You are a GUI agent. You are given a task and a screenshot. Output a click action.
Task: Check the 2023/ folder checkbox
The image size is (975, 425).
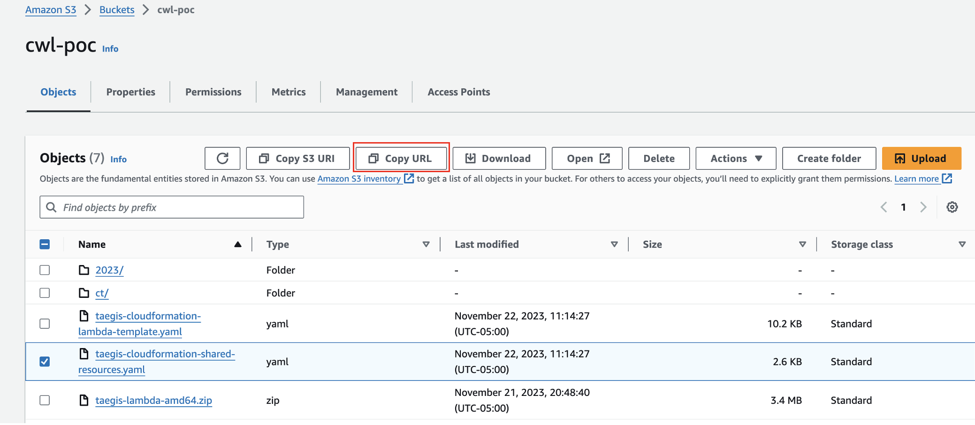pyautogui.click(x=45, y=270)
